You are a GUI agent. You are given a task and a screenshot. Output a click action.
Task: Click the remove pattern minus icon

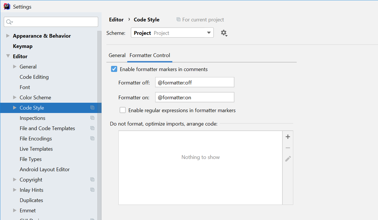[x=288, y=148]
